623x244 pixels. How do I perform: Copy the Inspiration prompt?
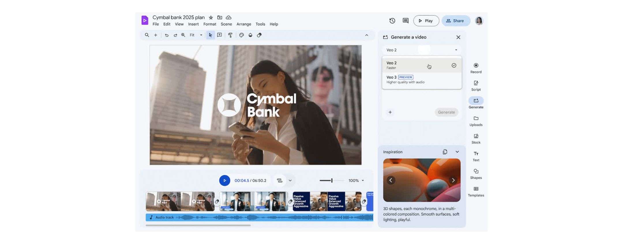point(445,152)
